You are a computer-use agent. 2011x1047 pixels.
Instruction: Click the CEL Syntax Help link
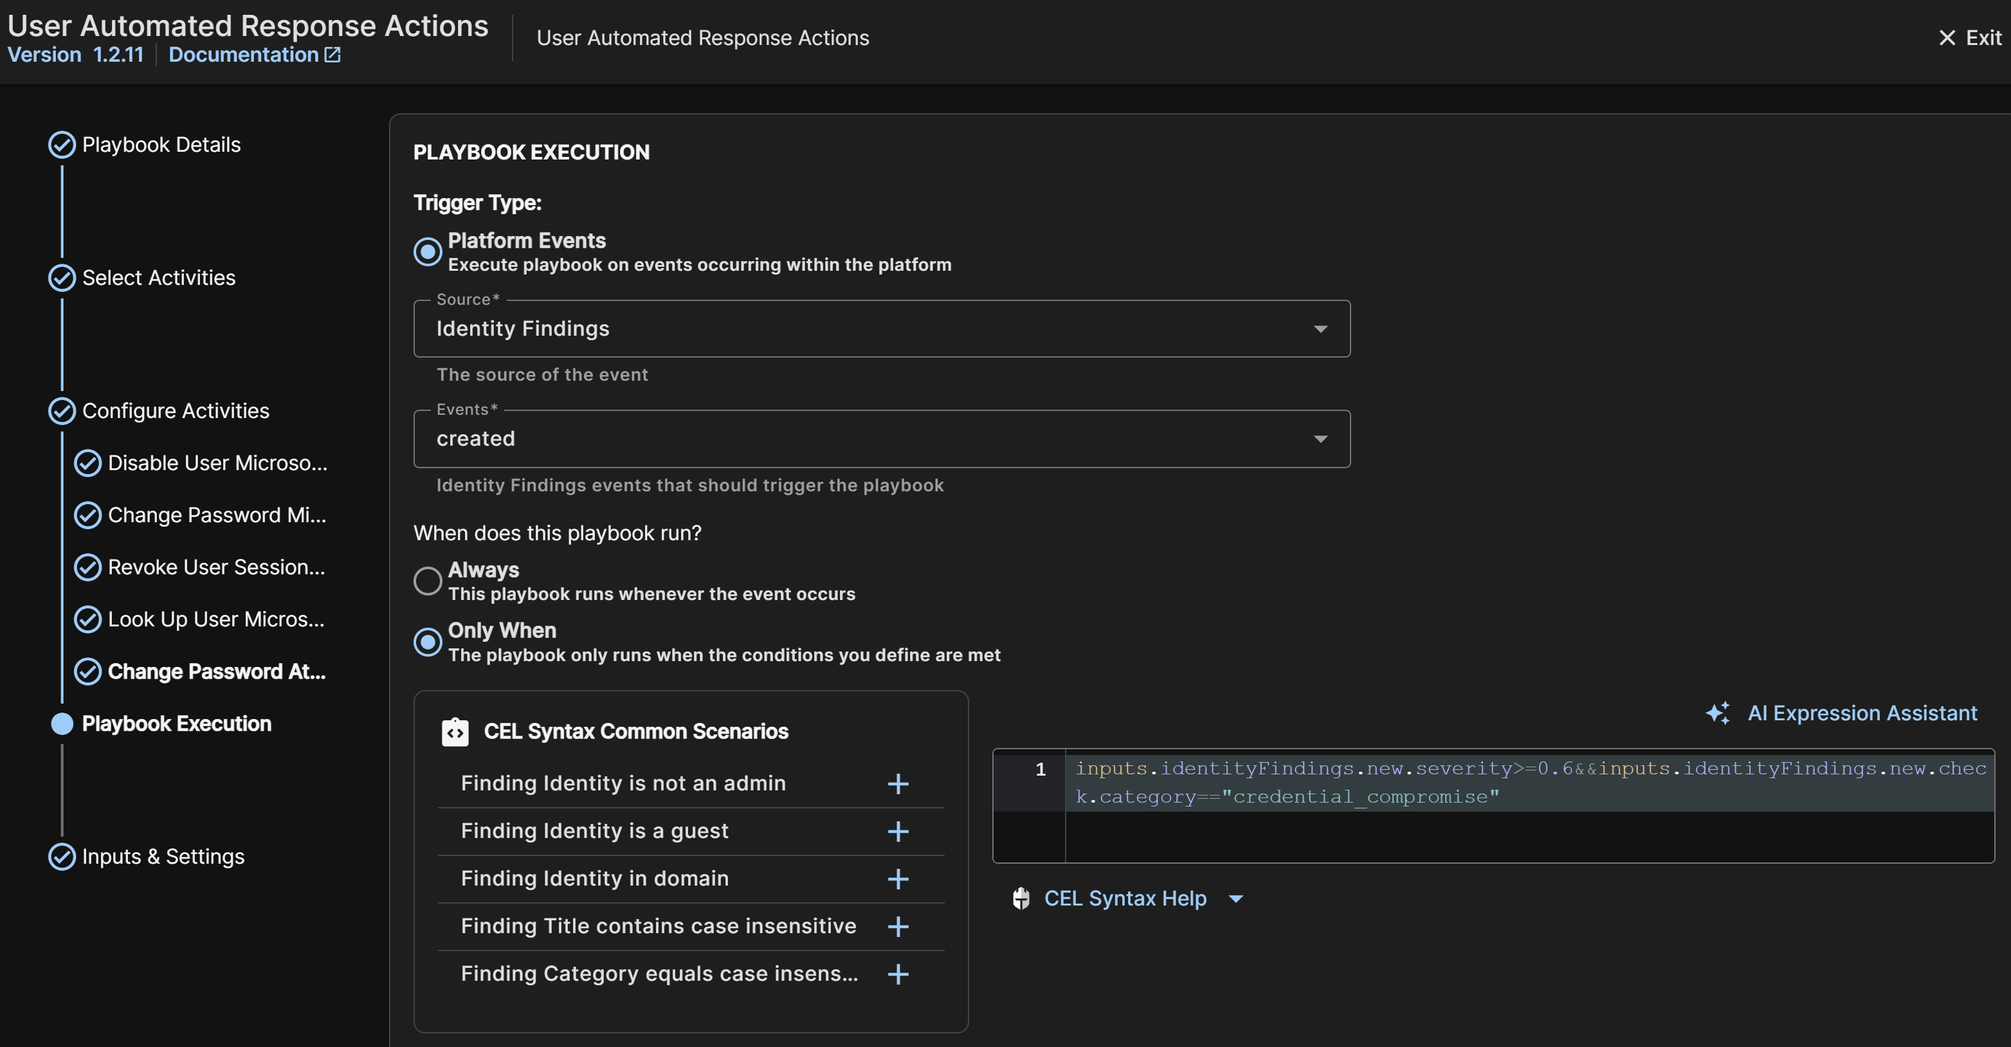[1125, 898]
